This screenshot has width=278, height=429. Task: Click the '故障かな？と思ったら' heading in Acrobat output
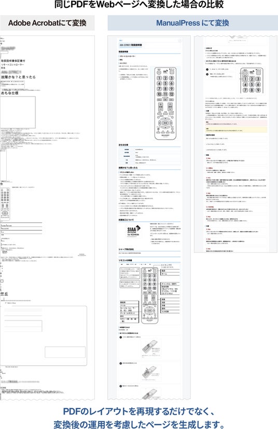point(18,77)
